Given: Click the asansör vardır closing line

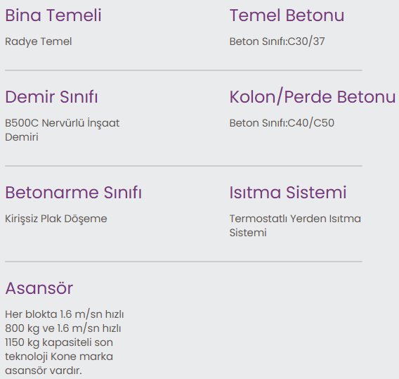Looking at the screenshot, I should 44,371.
